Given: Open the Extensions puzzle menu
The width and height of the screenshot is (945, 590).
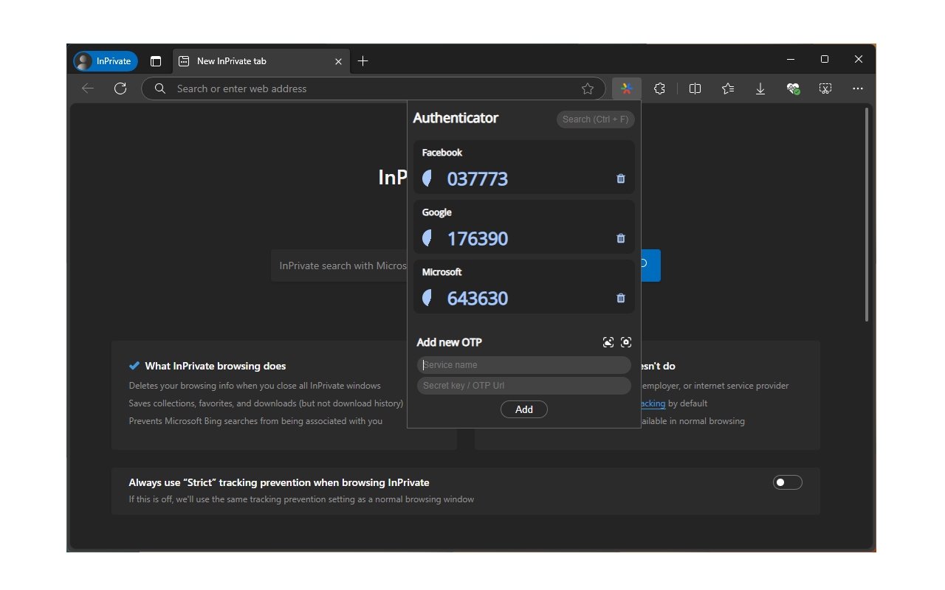Looking at the screenshot, I should pos(659,88).
